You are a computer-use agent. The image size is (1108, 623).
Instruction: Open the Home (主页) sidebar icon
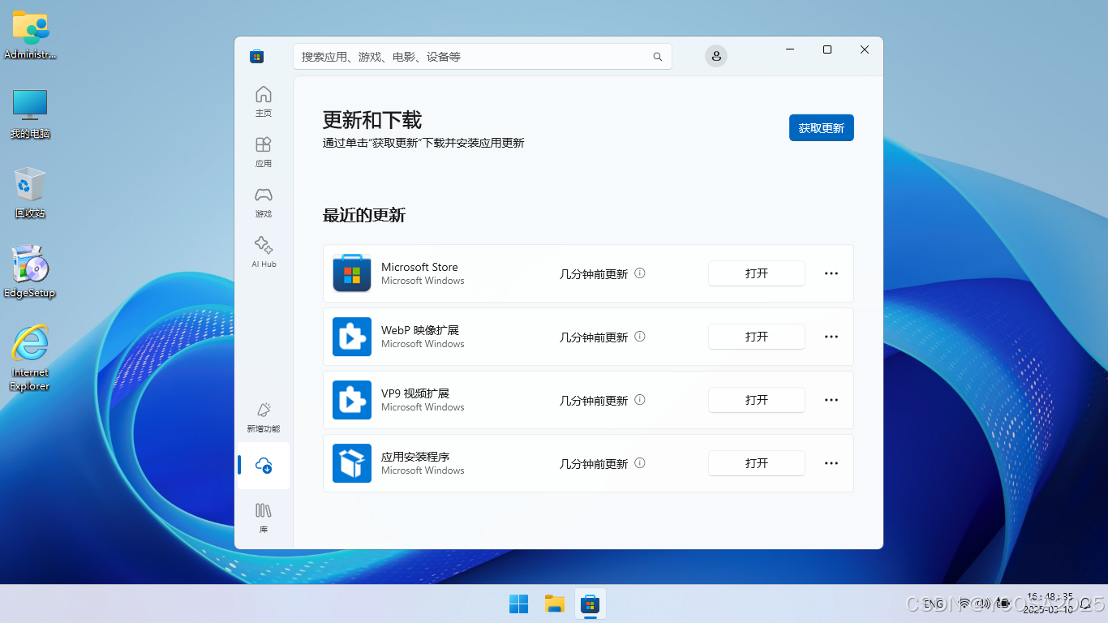click(x=263, y=101)
